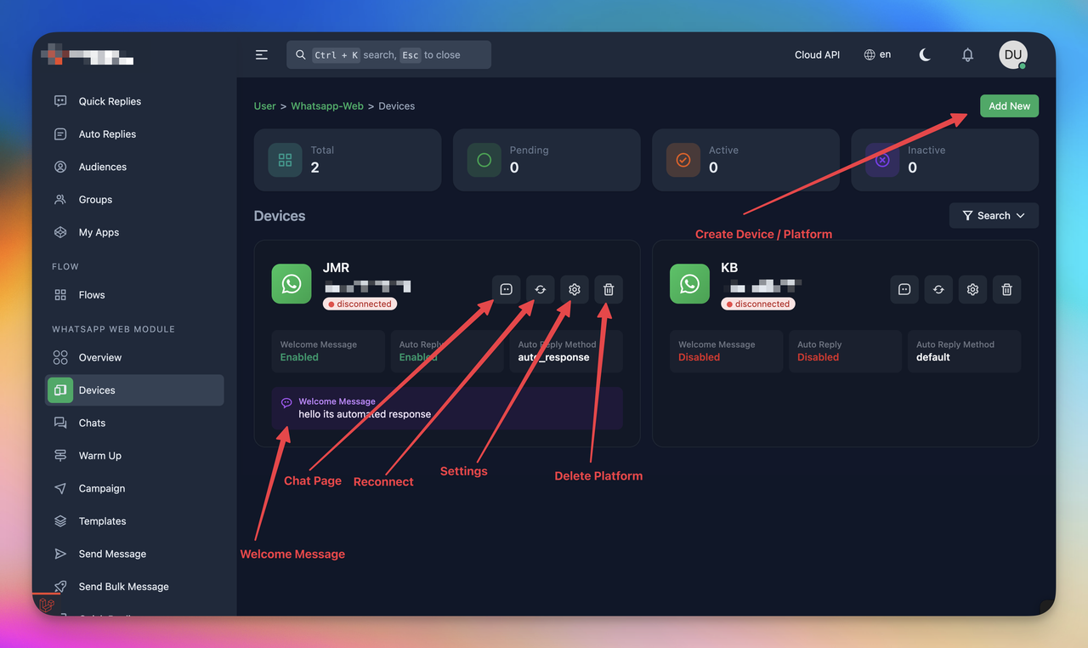
Task: Click KB disconnected status badge
Action: point(758,304)
